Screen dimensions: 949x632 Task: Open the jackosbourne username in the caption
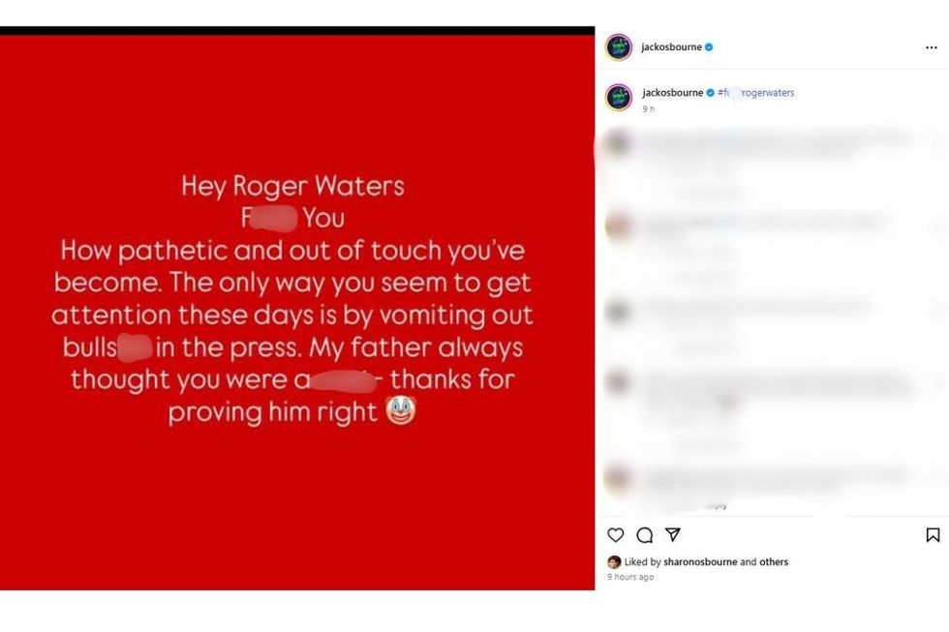(x=672, y=93)
